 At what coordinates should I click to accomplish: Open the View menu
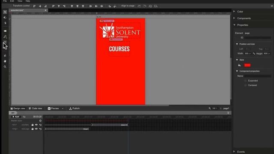click(x=20, y=1)
